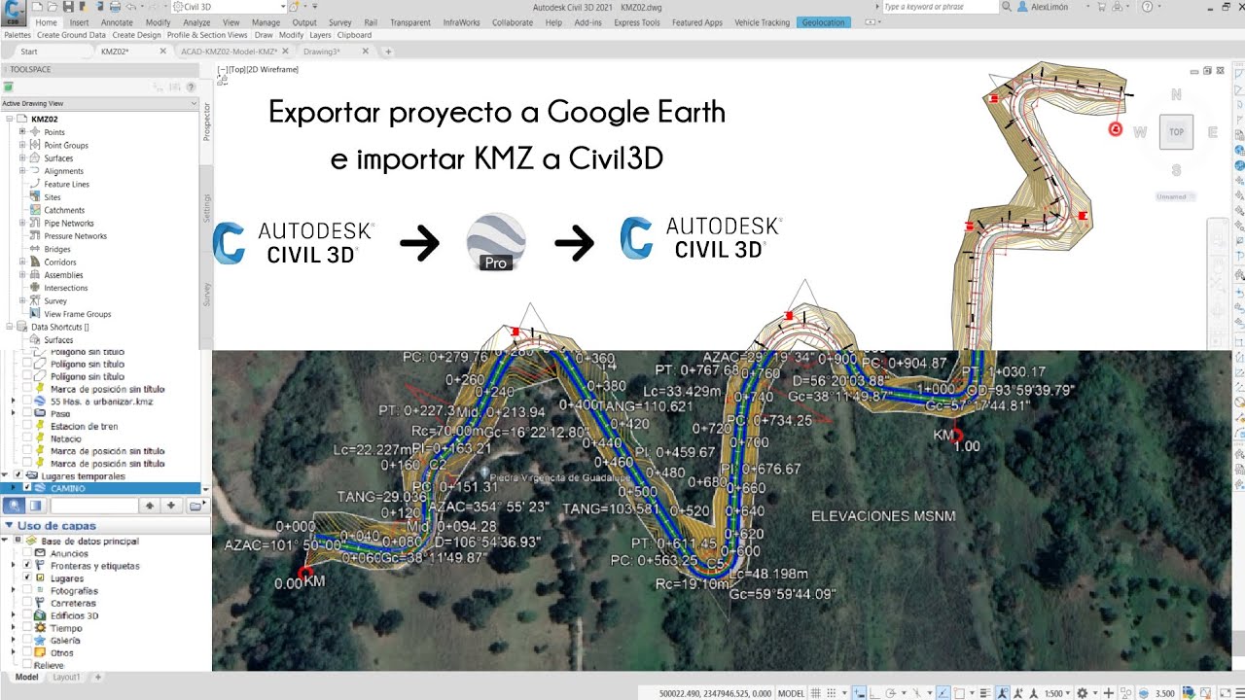Screen dimensions: 1245x700
Task: Open the Civil 3D workspace dropdown
Action: (229, 7)
